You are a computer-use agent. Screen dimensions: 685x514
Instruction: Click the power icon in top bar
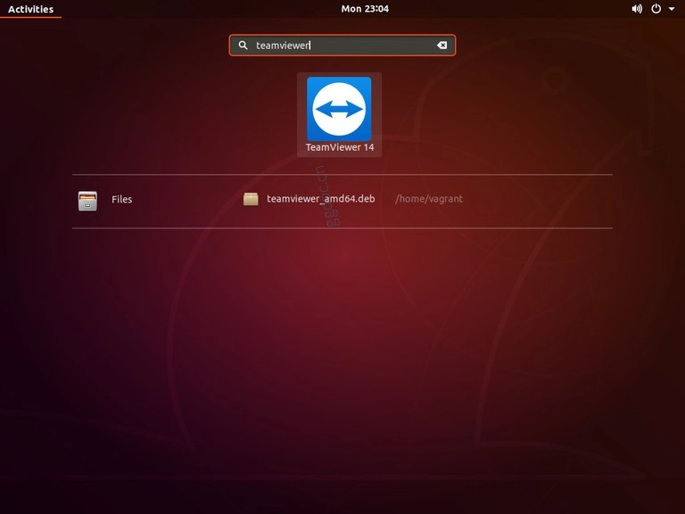[x=656, y=9]
